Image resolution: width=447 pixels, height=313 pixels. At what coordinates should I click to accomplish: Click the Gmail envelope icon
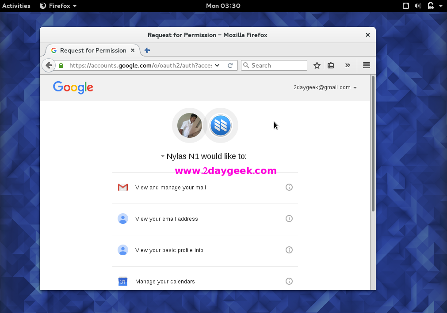pos(123,187)
